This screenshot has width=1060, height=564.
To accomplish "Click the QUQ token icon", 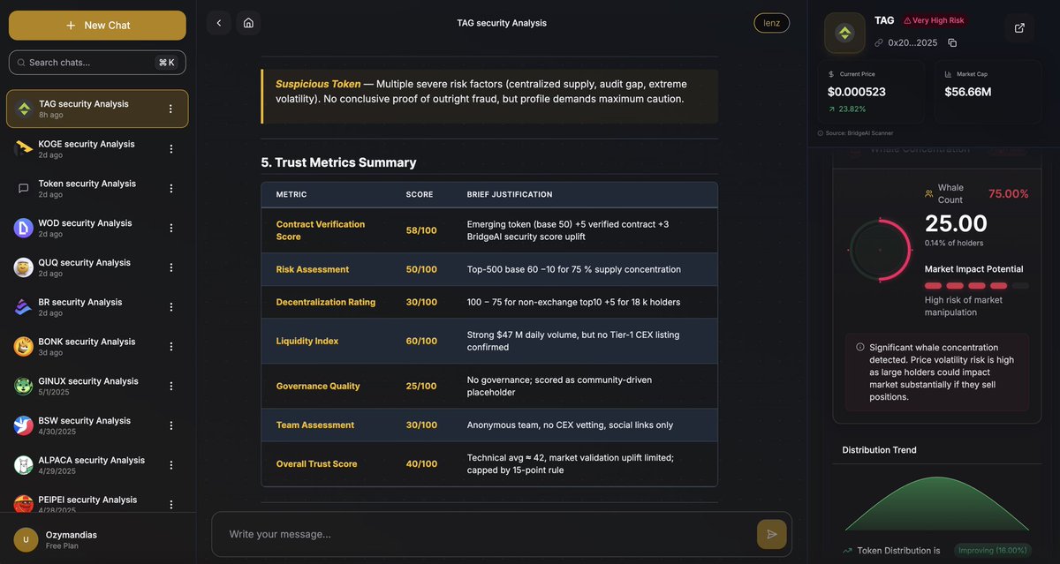I will click(24, 267).
